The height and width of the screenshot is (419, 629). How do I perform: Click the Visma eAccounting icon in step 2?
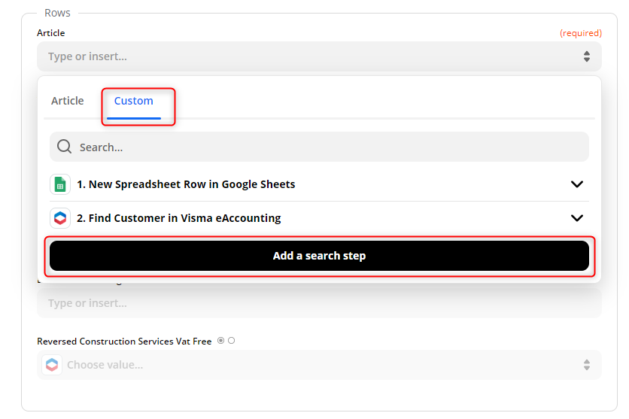click(x=60, y=218)
